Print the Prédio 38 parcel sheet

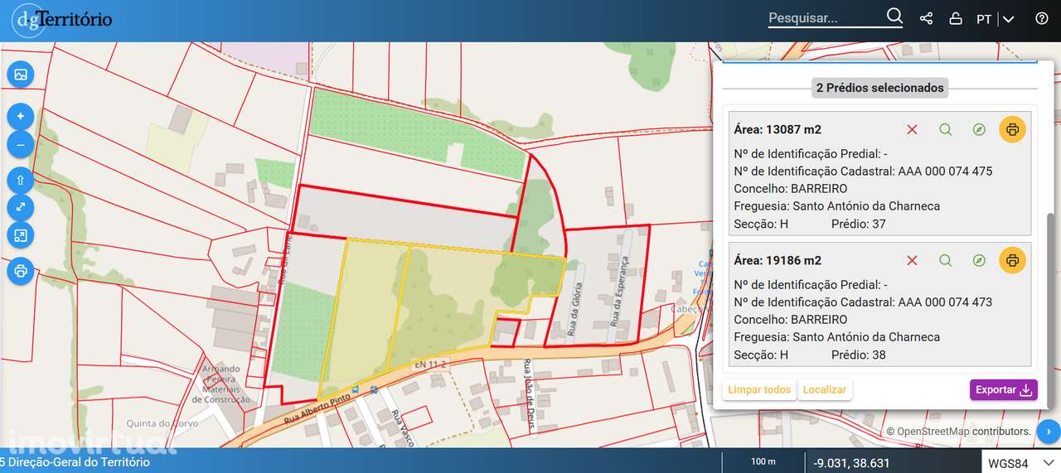(1012, 260)
